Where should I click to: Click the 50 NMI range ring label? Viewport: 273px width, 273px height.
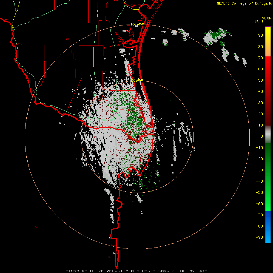tap(137, 80)
